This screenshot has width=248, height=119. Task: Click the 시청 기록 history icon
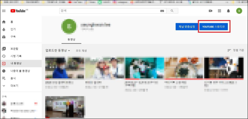click(4, 56)
